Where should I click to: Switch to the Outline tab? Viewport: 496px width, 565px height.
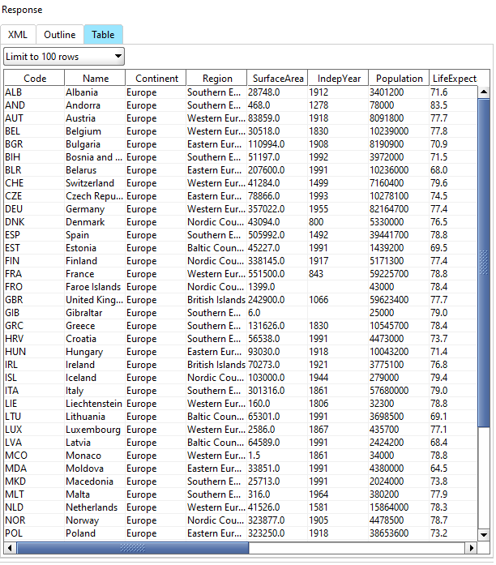[x=60, y=35]
